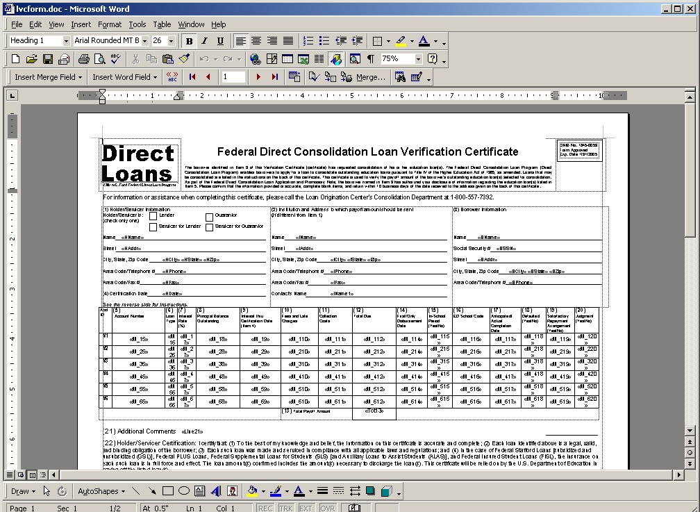
Task: Toggle Show/Hide paragraph marks
Action: [371, 59]
